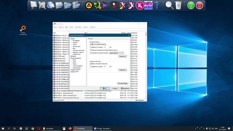Viewport: 233px width, 131px height.
Task: Open Task View on the taskbar
Action: tap(15, 128)
